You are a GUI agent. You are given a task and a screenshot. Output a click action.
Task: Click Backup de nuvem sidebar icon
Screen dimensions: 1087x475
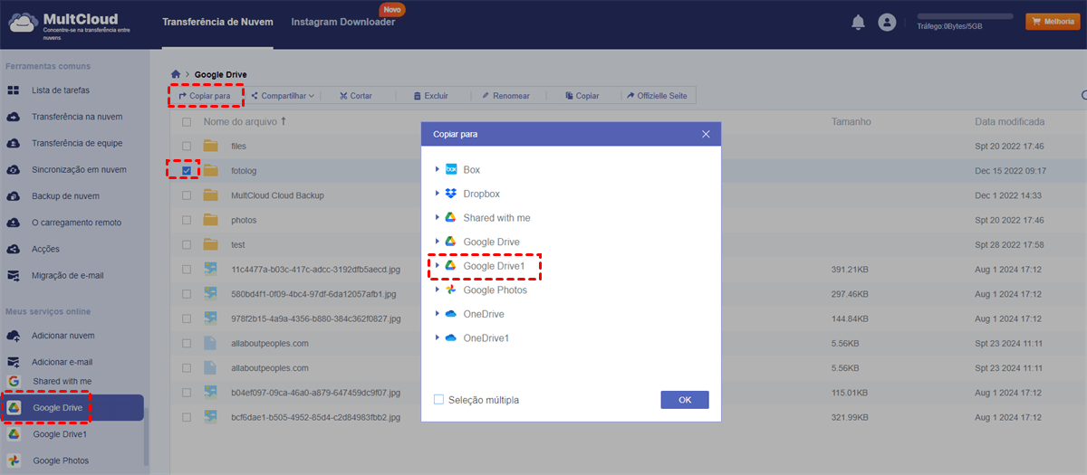(x=14, y=195)
